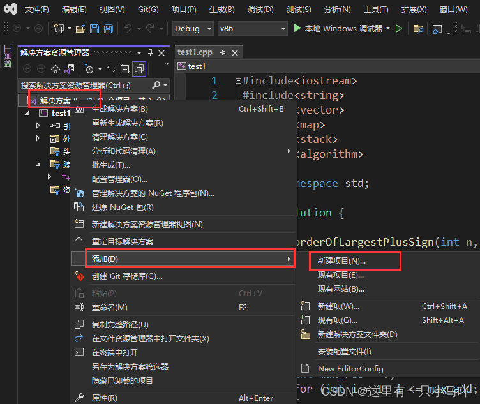Choose 创建 Git 存储库(G)...
This screenshot has height=404, width=480.
(x=184, y=276)
